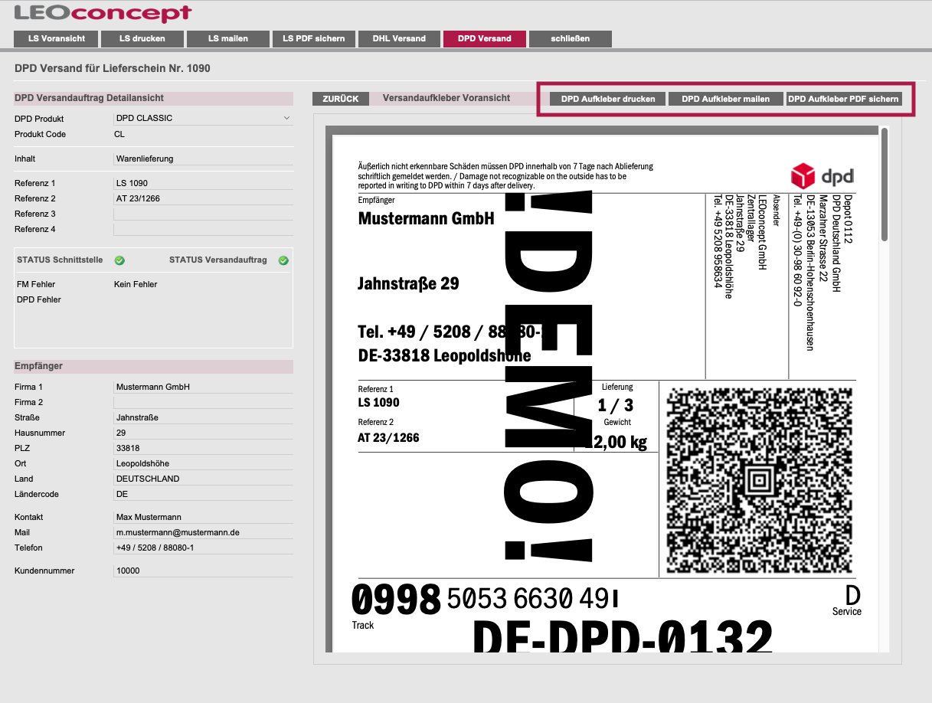Image resolution: width=932 pixels, height=703 pixels.
Task: Click 'LS 1090' under Referenz 1 on label
Action: [x=378, y=403]
